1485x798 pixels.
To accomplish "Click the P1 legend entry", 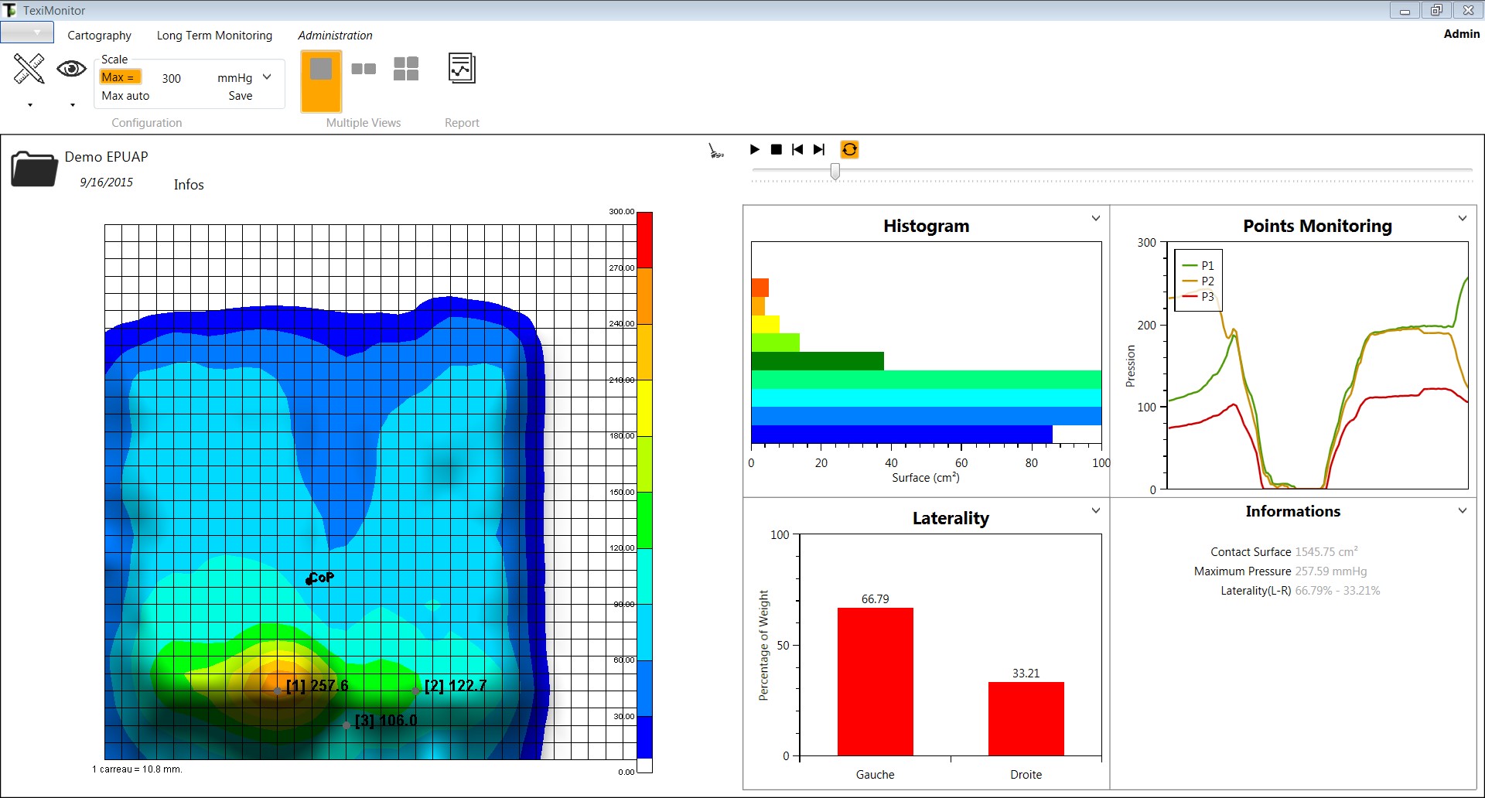I will tap(1198, 265).
